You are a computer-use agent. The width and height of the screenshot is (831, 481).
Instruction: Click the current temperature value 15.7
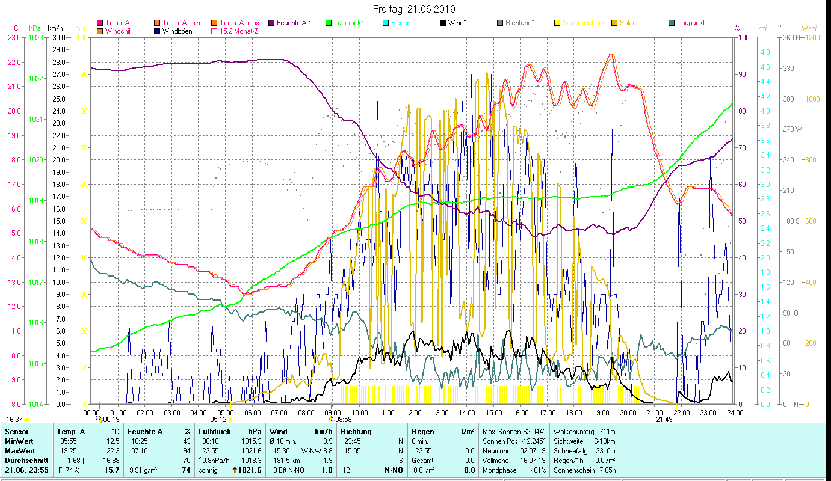[x=111, y=470]
